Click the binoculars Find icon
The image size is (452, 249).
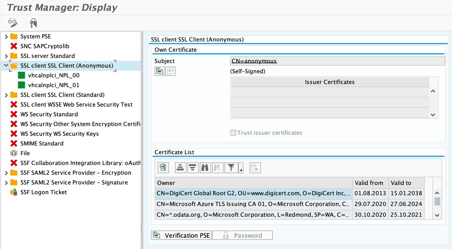tap(205, 168)
